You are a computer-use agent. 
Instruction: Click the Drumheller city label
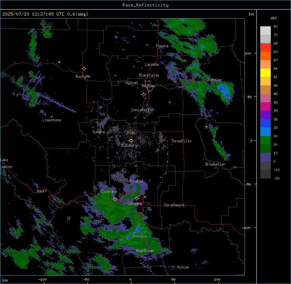coord(215,164)
